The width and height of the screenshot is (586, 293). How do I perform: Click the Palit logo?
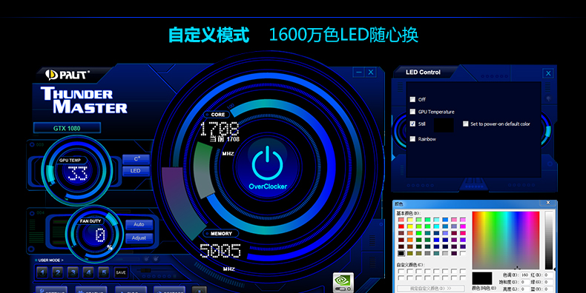point(68,75)
